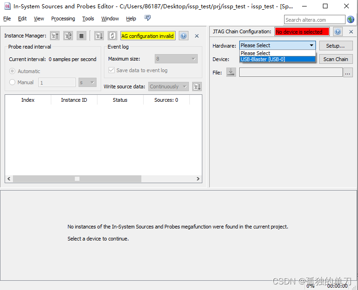Viewport: 358px width, 290px height.
Task: Click the red No device is selected status
Action: tap(302, 31)
